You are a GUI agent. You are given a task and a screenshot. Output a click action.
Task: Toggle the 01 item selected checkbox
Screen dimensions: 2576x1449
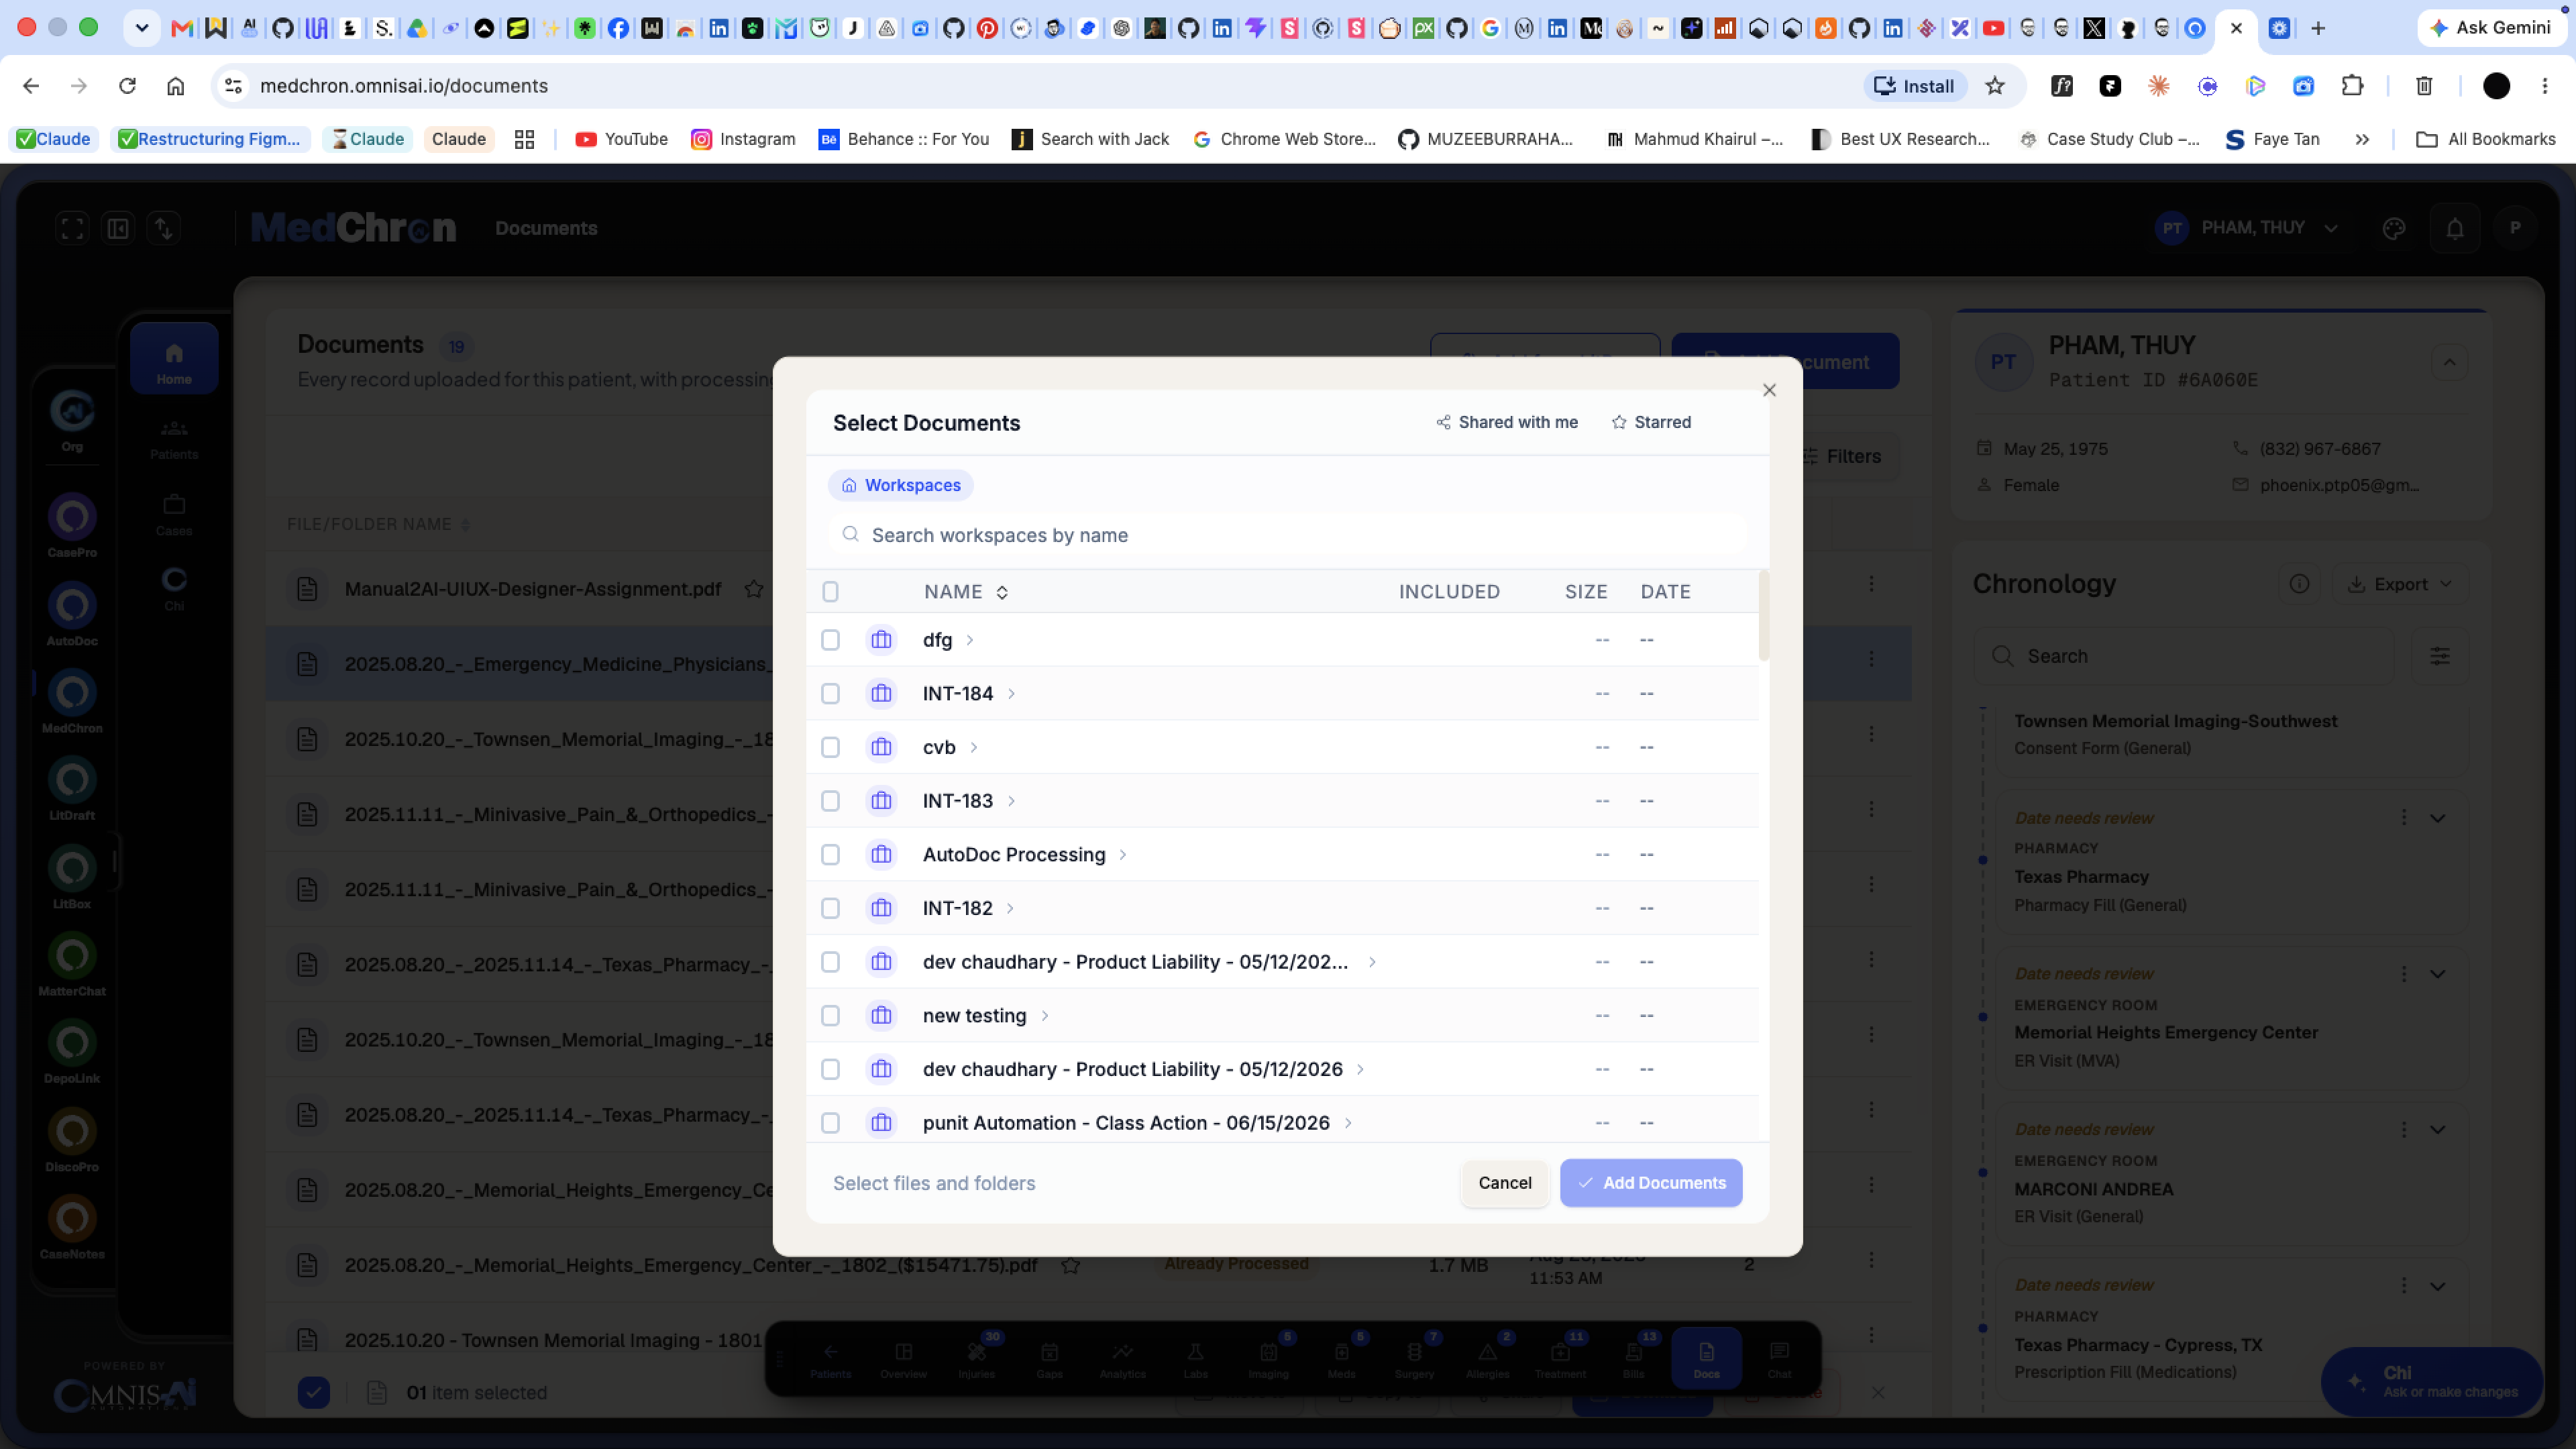tap(314, 1392)
